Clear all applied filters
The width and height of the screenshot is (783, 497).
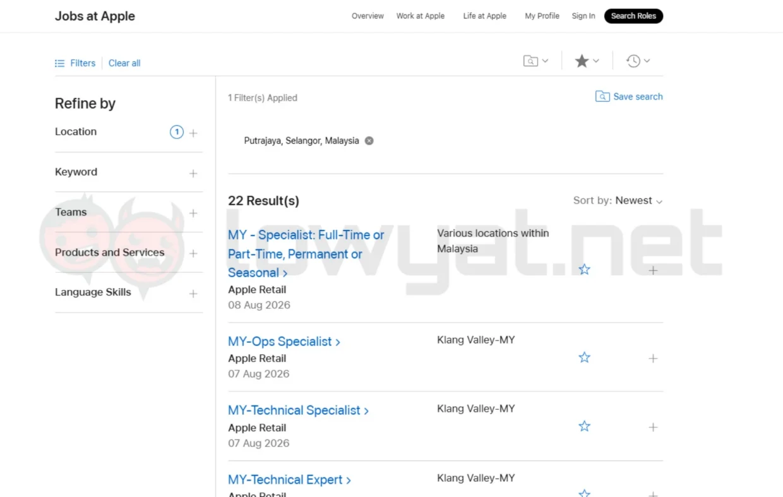pos(124,63)
